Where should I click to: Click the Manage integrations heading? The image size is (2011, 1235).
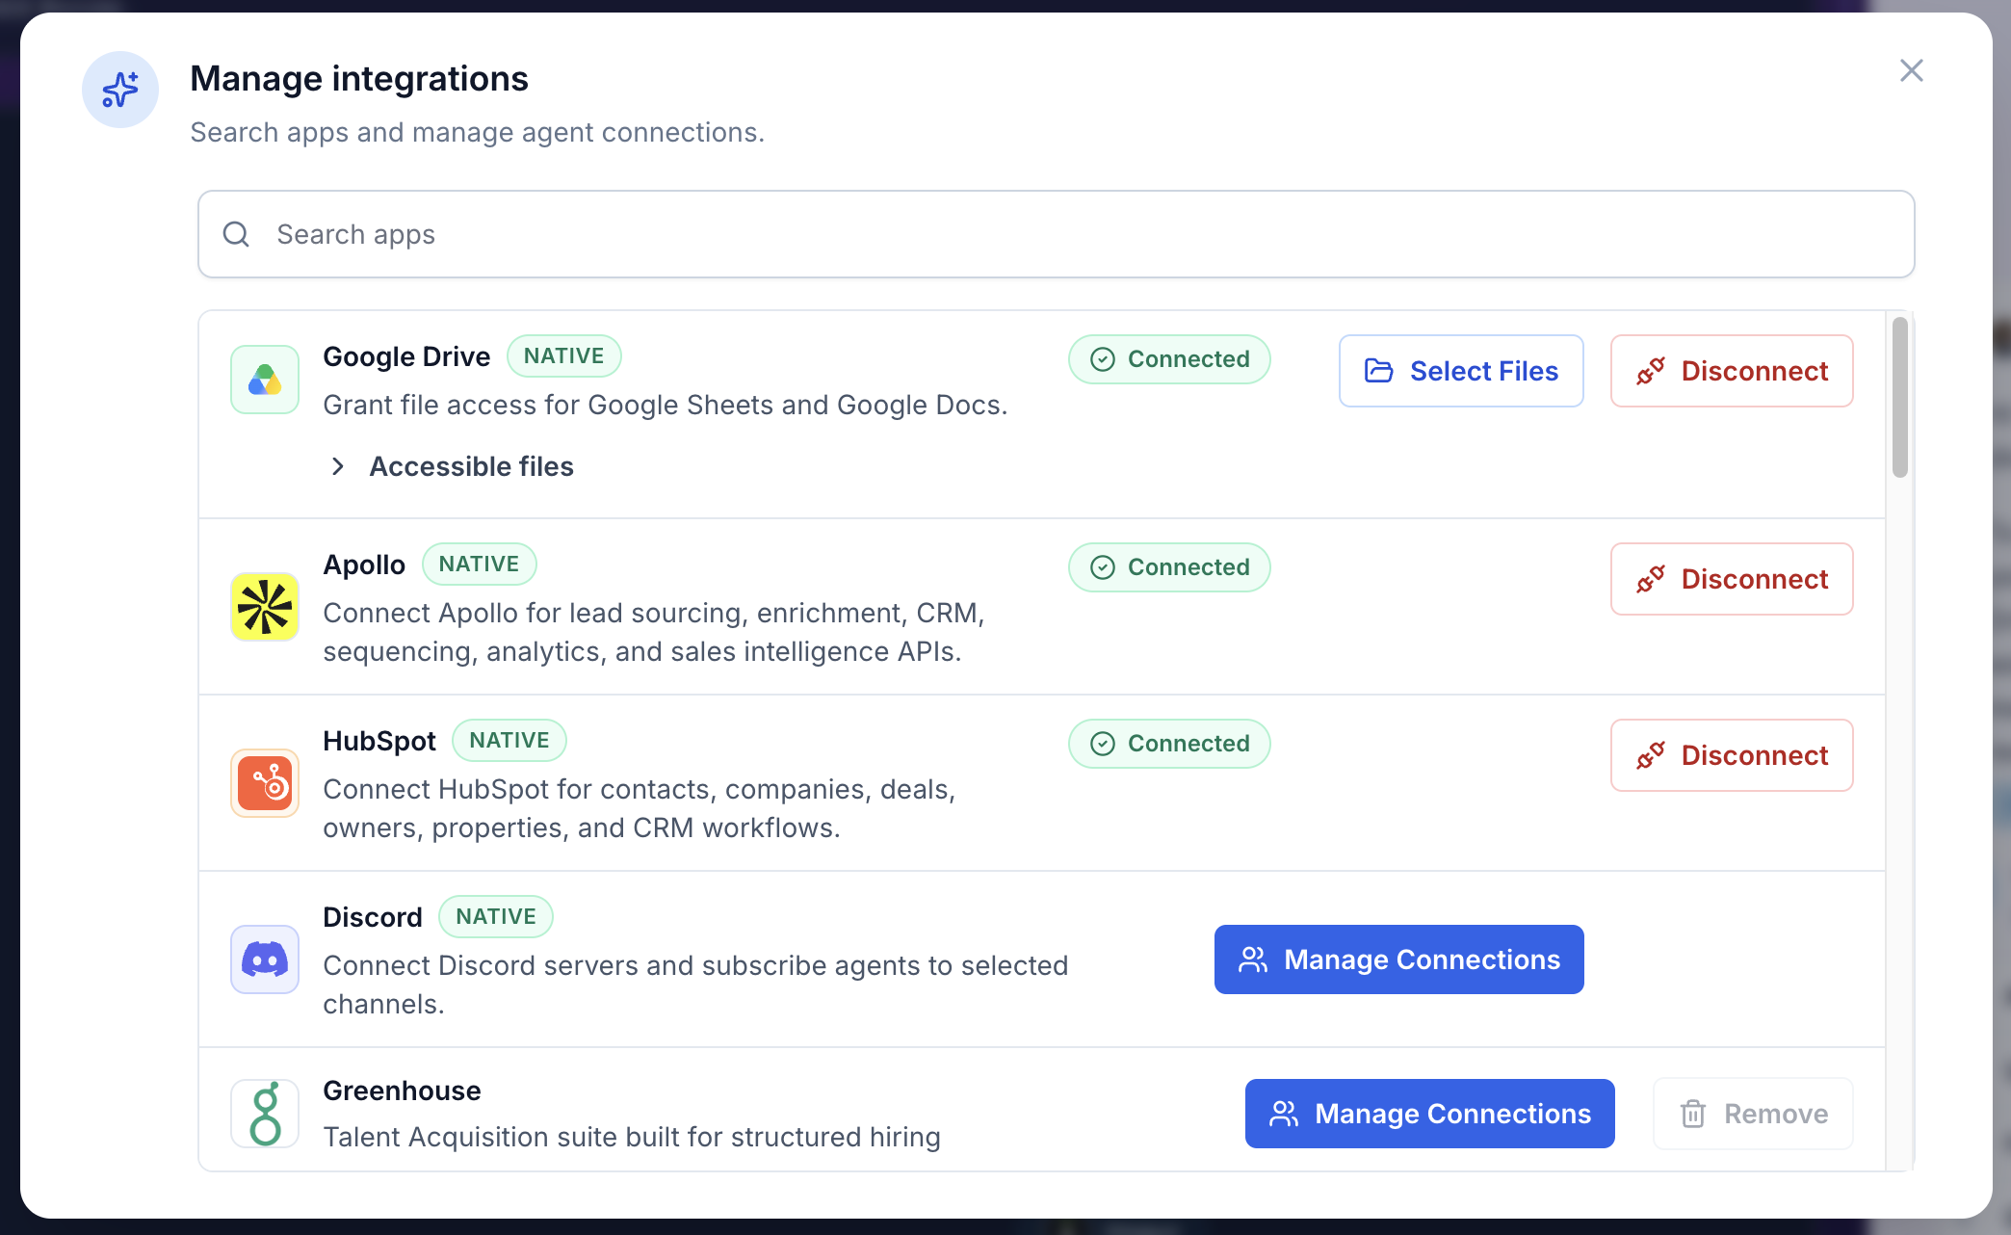359,79
